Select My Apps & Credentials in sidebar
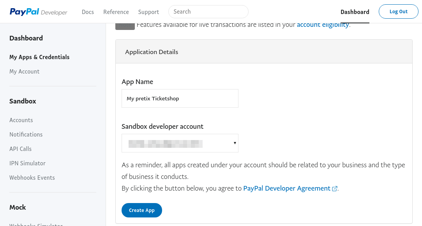The height and width of the screenshot is (226, 422). 39,57
